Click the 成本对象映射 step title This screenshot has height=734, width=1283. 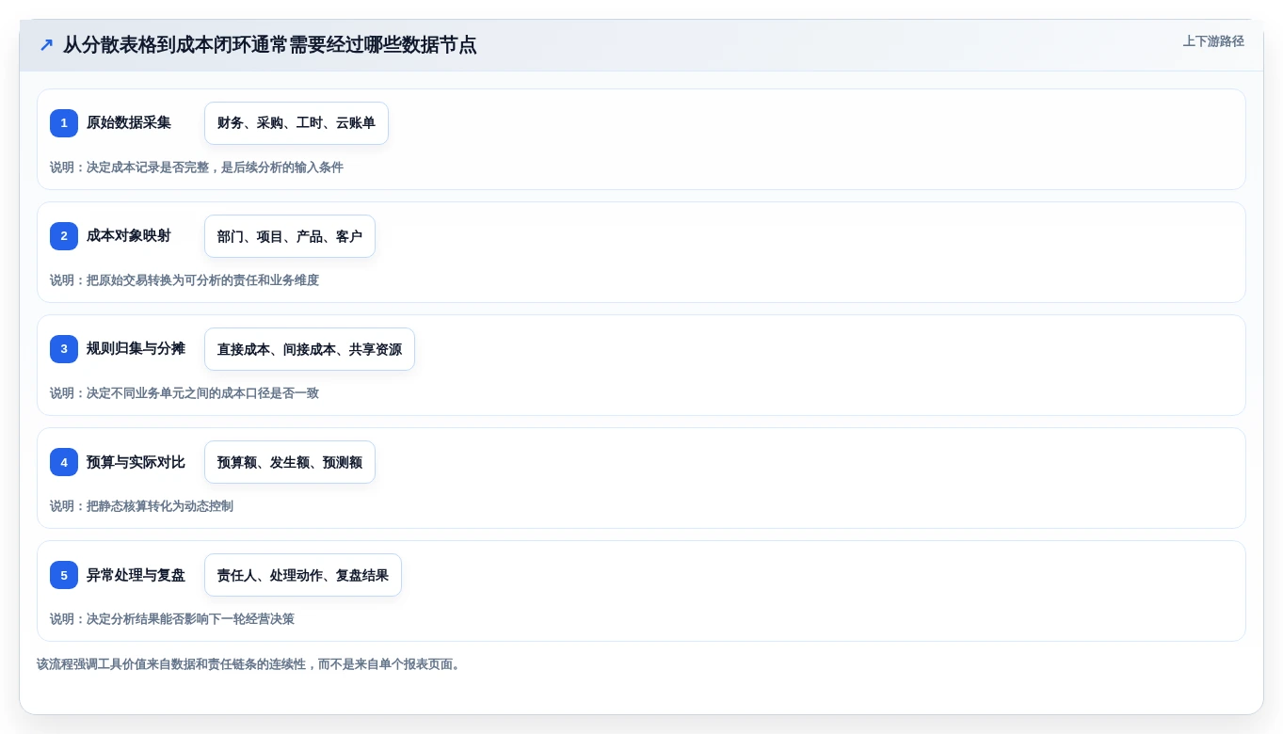129,236
